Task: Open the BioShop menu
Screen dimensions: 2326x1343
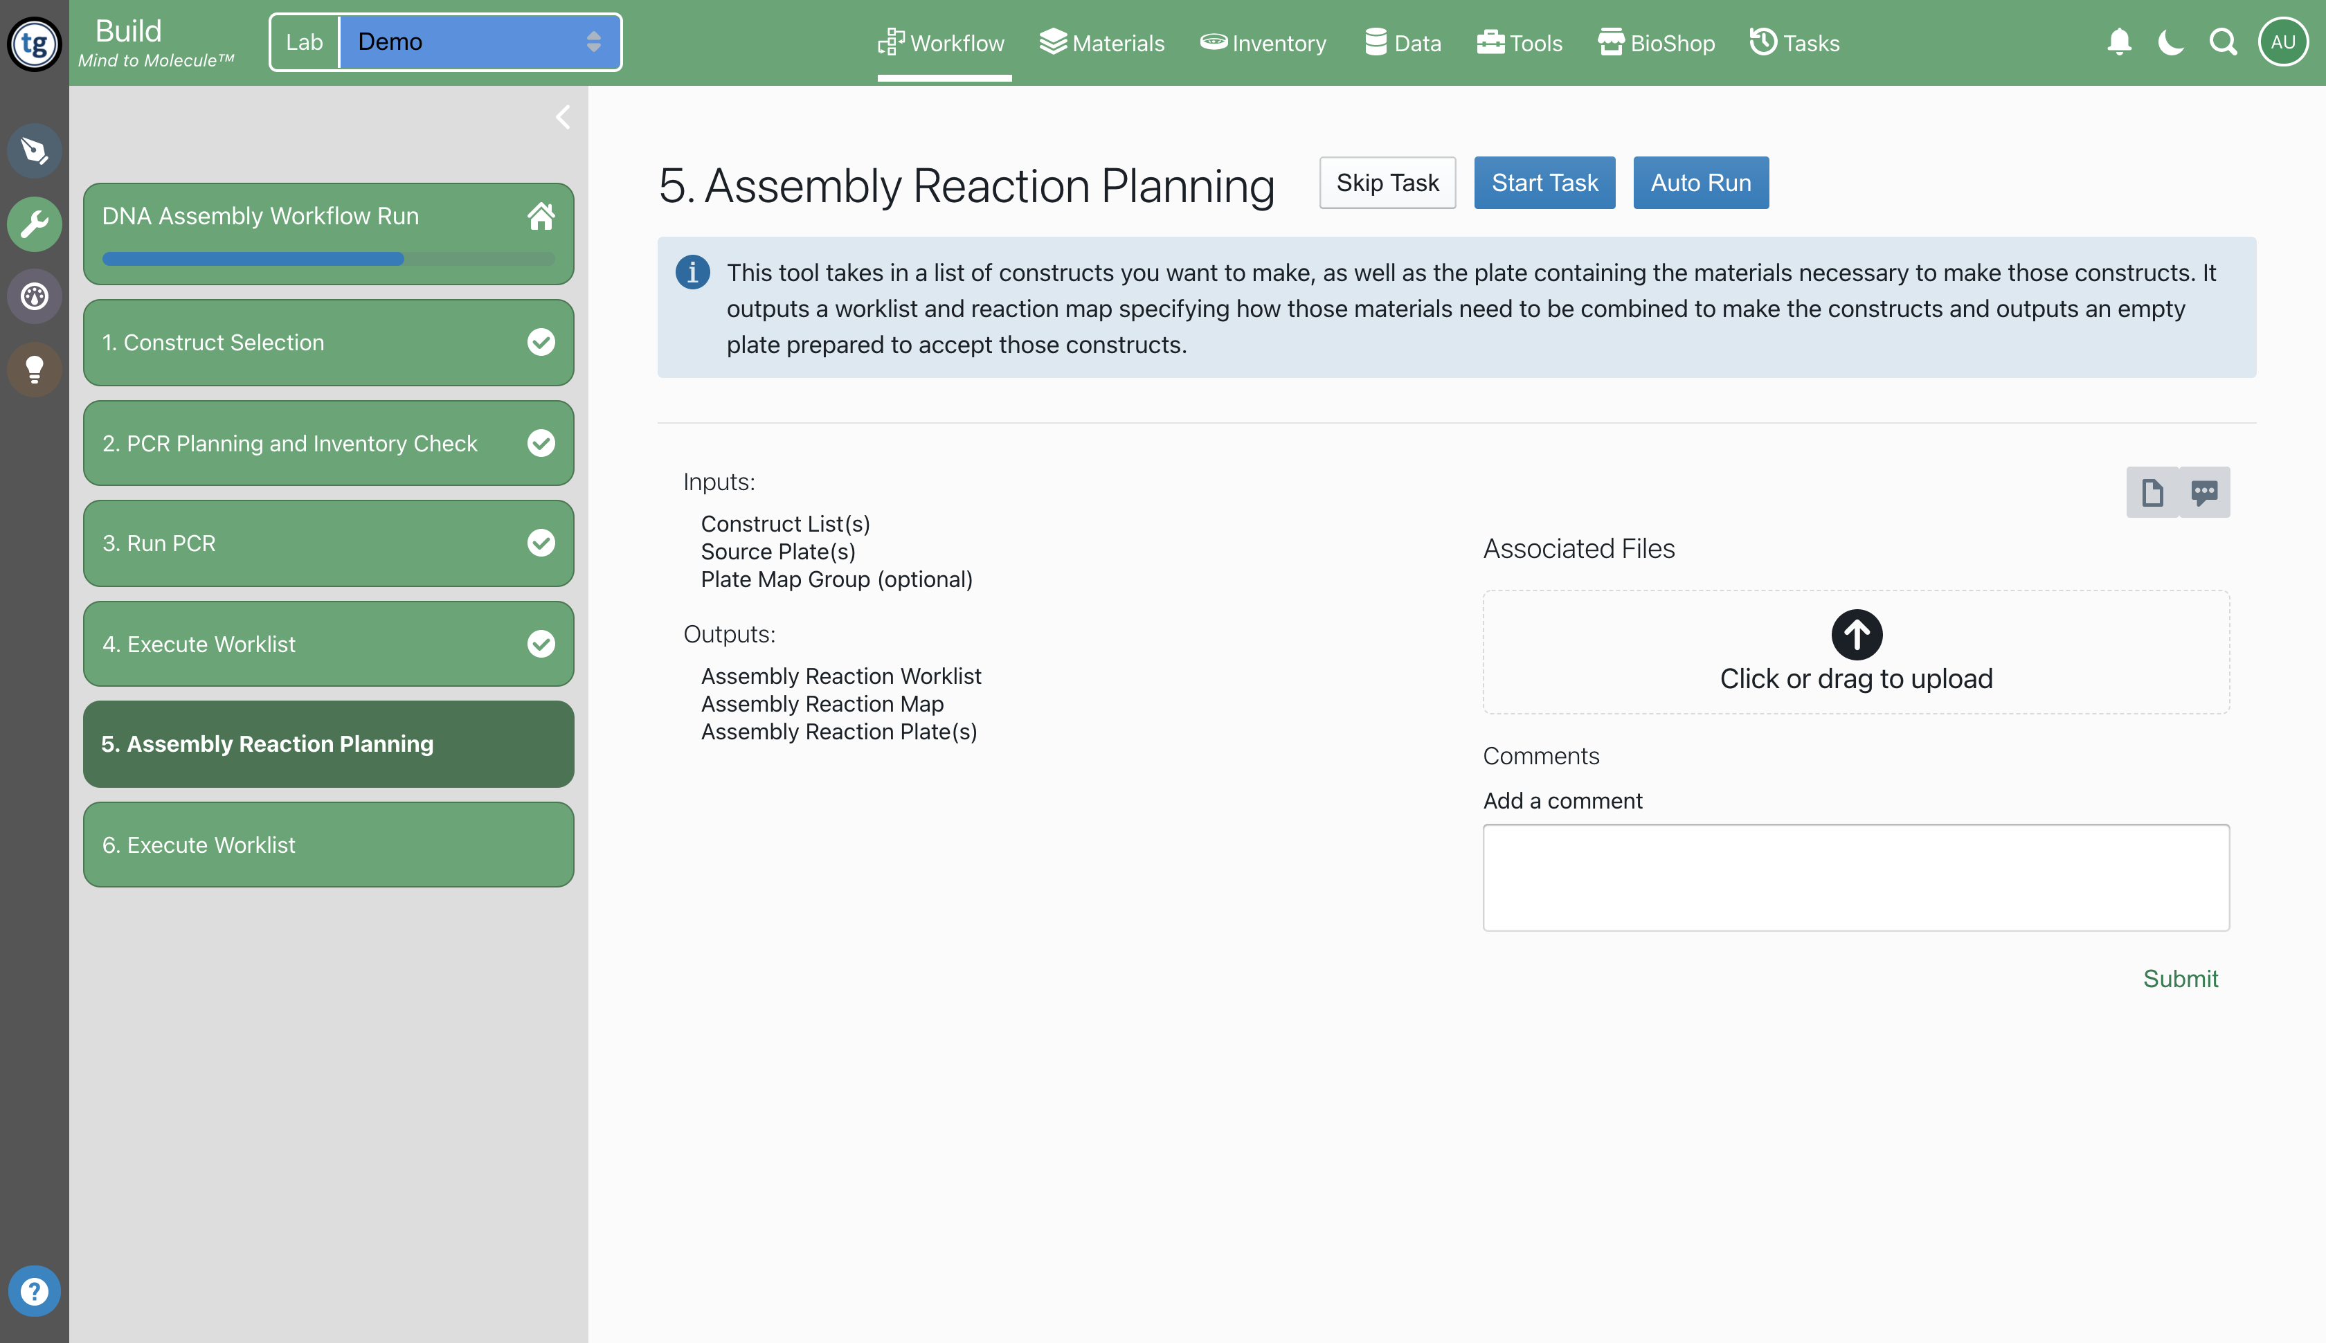Action: click(x=1657, y=42)
